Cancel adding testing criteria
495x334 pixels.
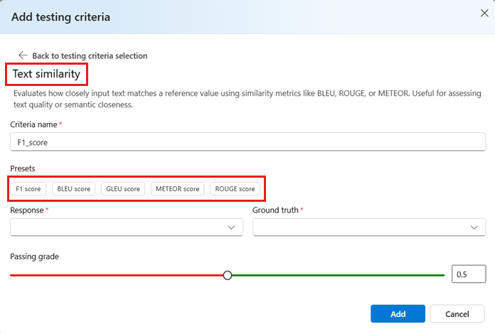pyautogui.click(x=457, y=314)
